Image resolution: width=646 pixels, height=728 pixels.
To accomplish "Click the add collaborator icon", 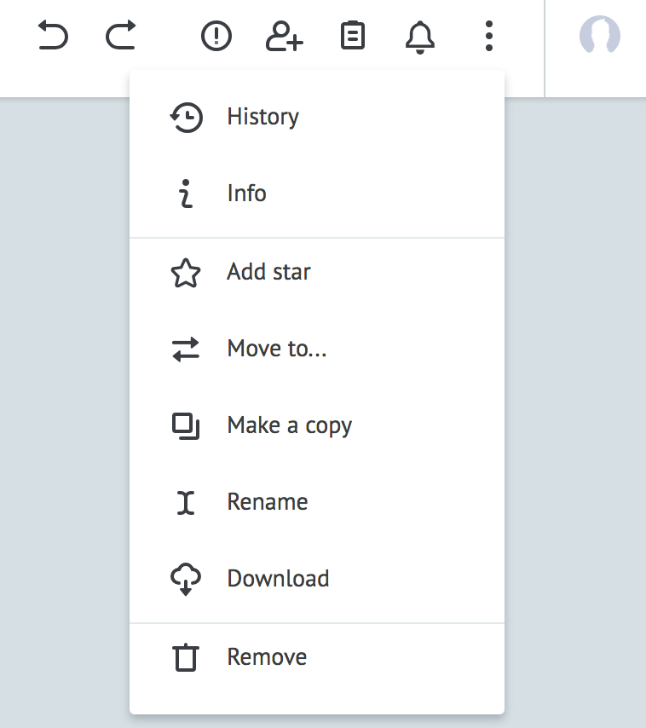I will pos(285,36).
